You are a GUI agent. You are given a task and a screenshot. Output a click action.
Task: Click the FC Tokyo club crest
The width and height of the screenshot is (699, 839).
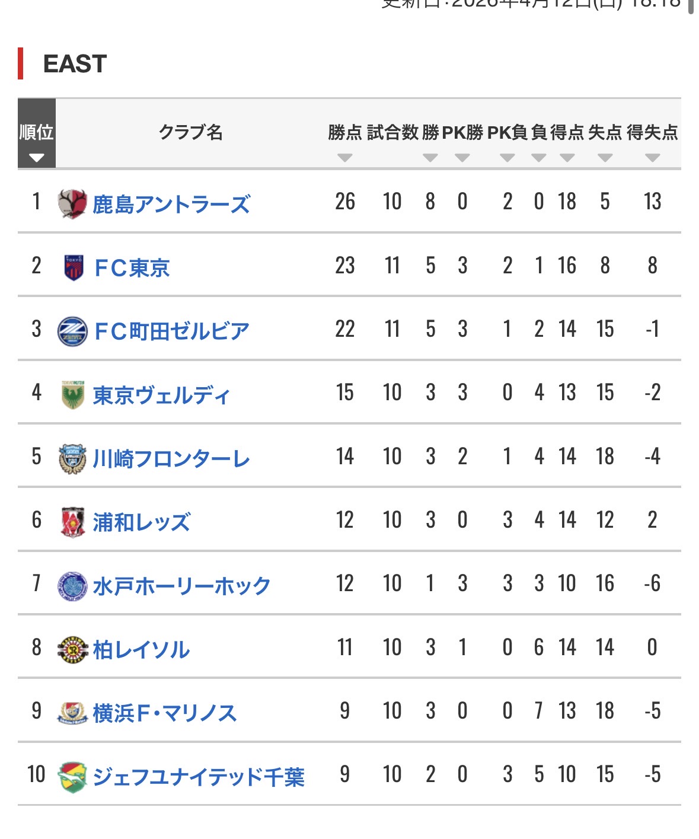point(74,267)
